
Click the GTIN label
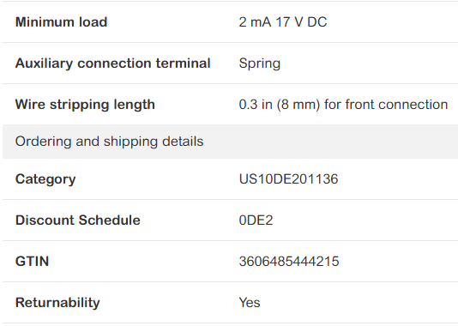pos(32,262)
